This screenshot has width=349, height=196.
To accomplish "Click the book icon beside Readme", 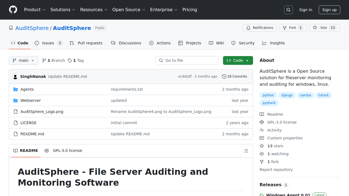I will [262, 114].
